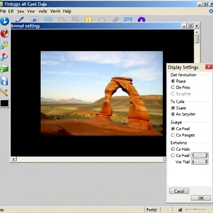Choose the 'Ca Fed' radio button
Screen dimensions: 213x213
pyautogui.click(x=173, y=129)
